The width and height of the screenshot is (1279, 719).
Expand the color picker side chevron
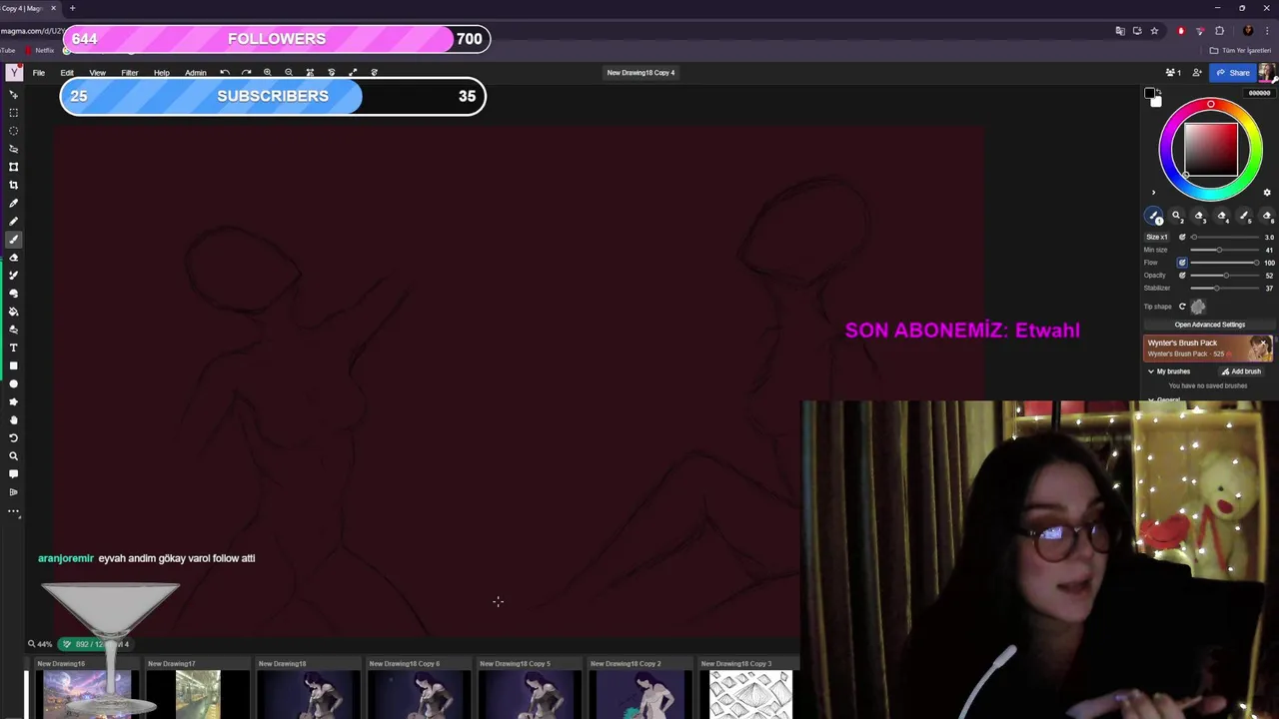coord(1153,193)
